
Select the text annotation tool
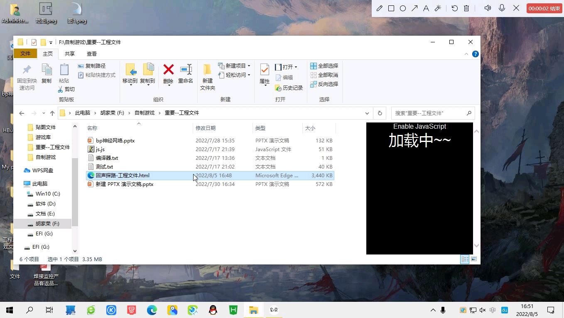point(426,8)
